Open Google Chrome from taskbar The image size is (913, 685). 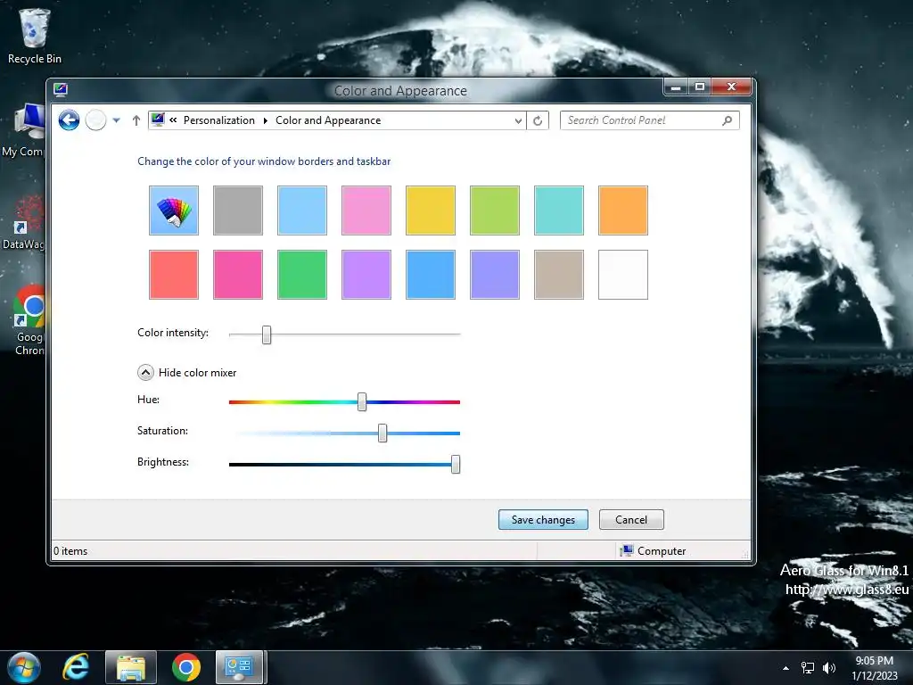click(x=186, y=667)
